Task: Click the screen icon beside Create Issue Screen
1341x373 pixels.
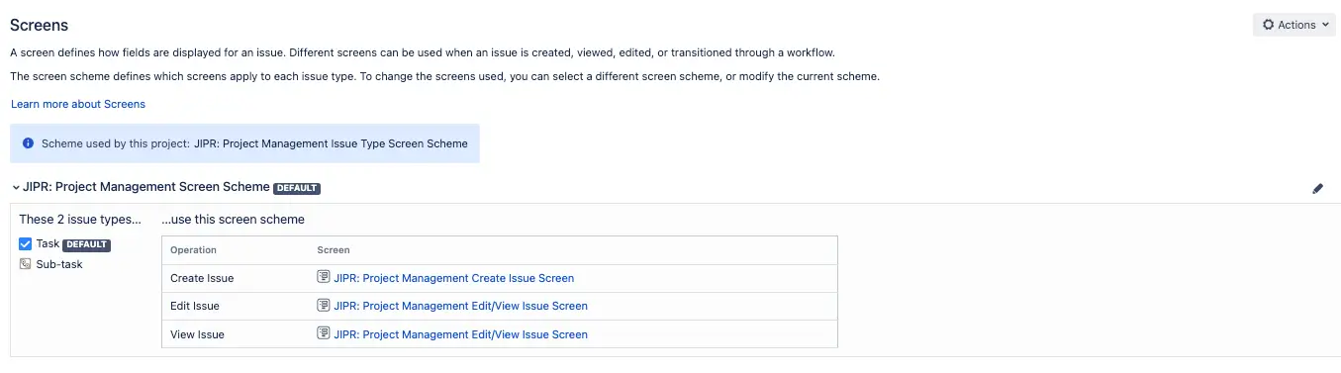Action: click(323, 278)
